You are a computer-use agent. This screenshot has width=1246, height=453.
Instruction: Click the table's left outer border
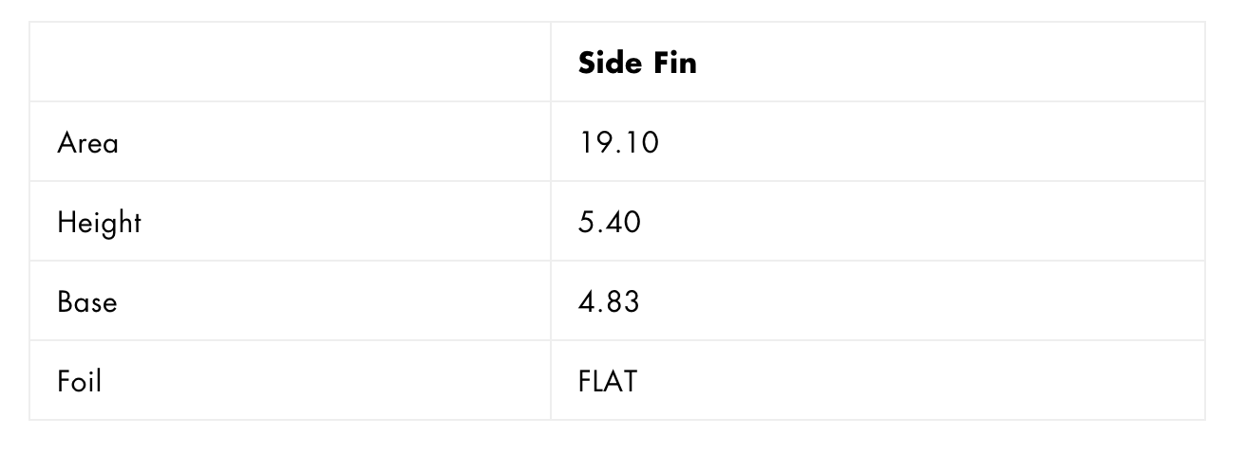click(x=29, y=221)
